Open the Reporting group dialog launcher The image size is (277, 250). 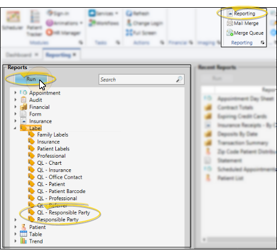point(263,43)
